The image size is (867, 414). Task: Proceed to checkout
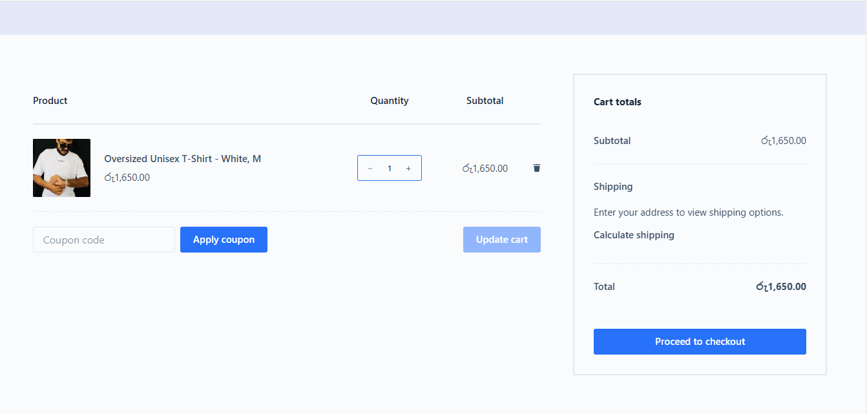pyautogui.click(x=700, y=342)
